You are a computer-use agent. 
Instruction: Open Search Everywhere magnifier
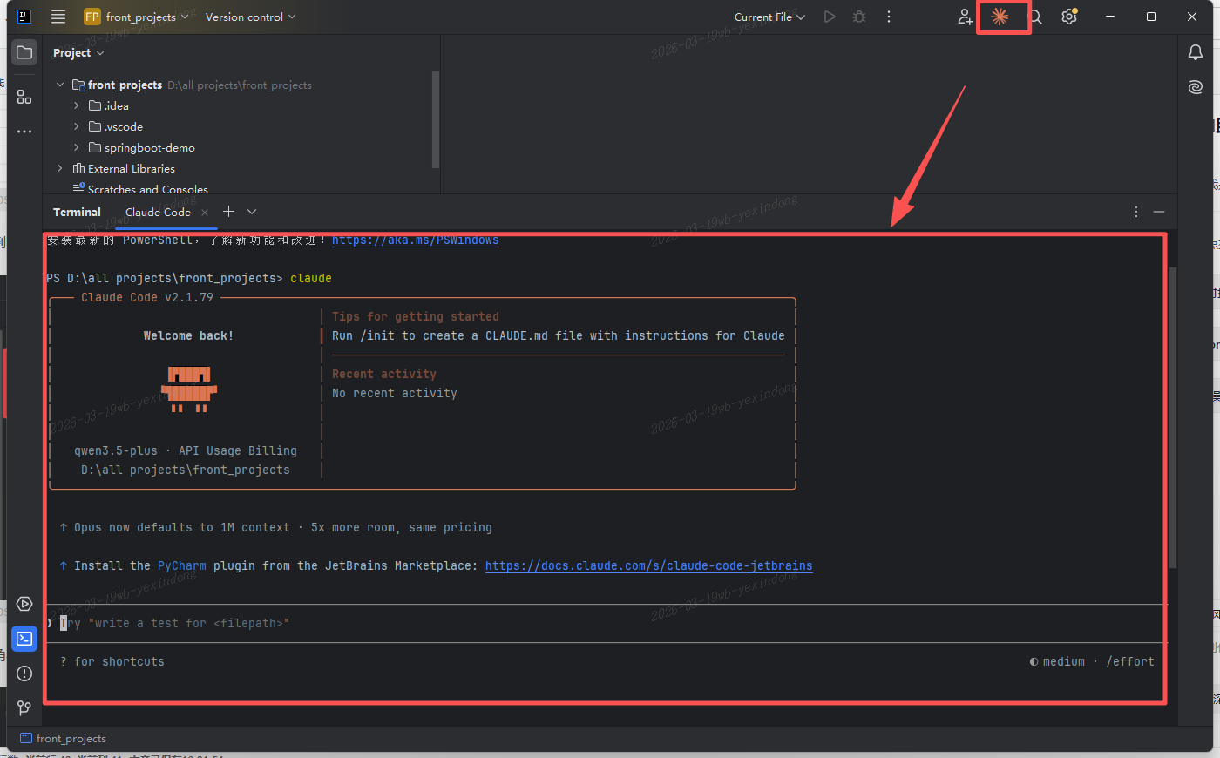[x=1035, y=17]
